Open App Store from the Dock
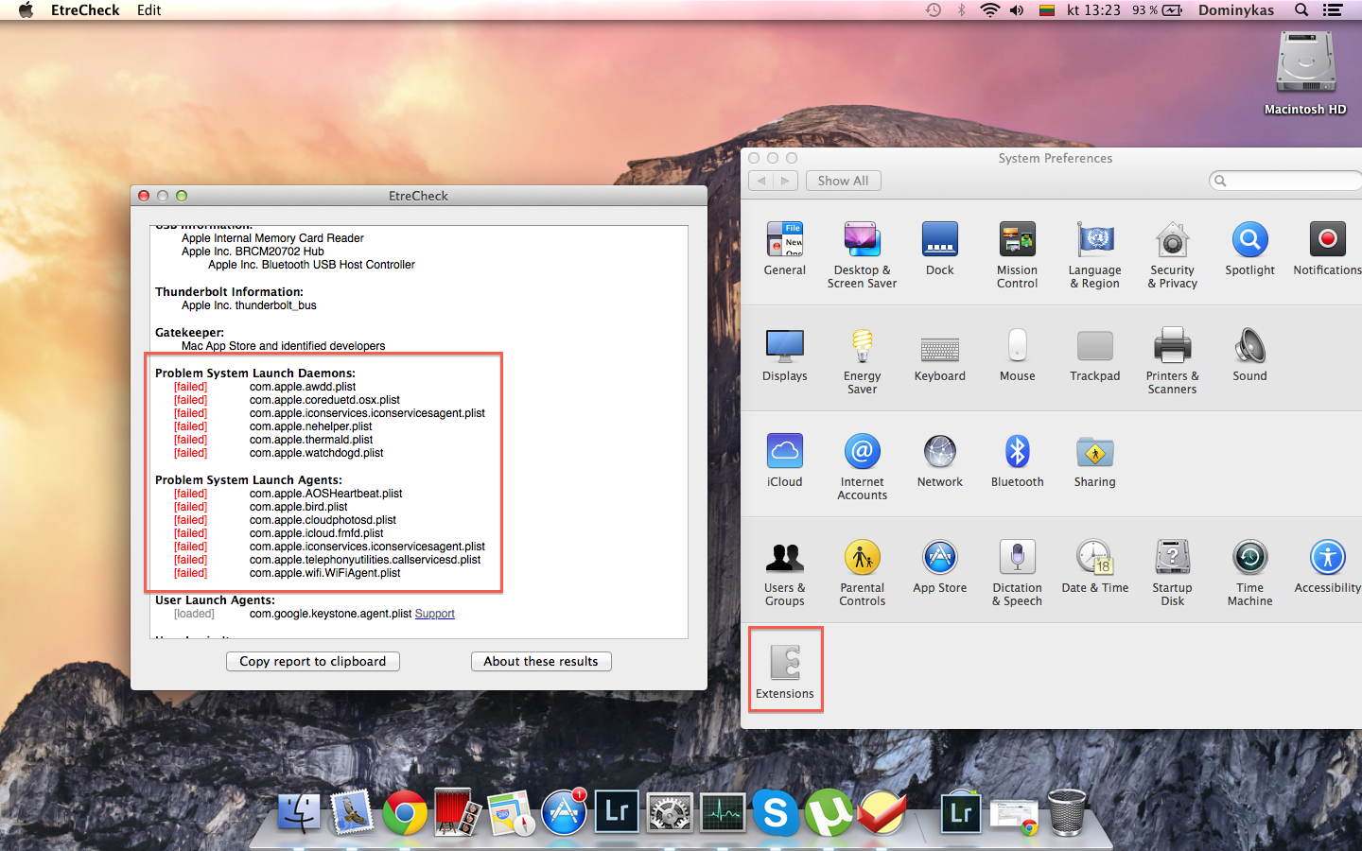The height and width of the screenshot is (851, 1362). [564, 812]
